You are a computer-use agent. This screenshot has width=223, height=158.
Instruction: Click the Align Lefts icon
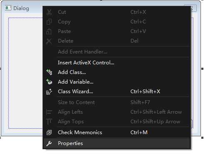point(49,112)
